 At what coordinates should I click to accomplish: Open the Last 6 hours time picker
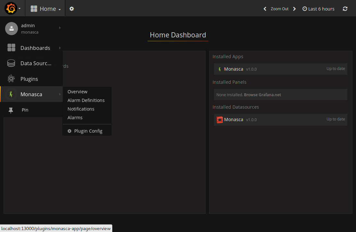pyautogui.click(x=318, y=9)
